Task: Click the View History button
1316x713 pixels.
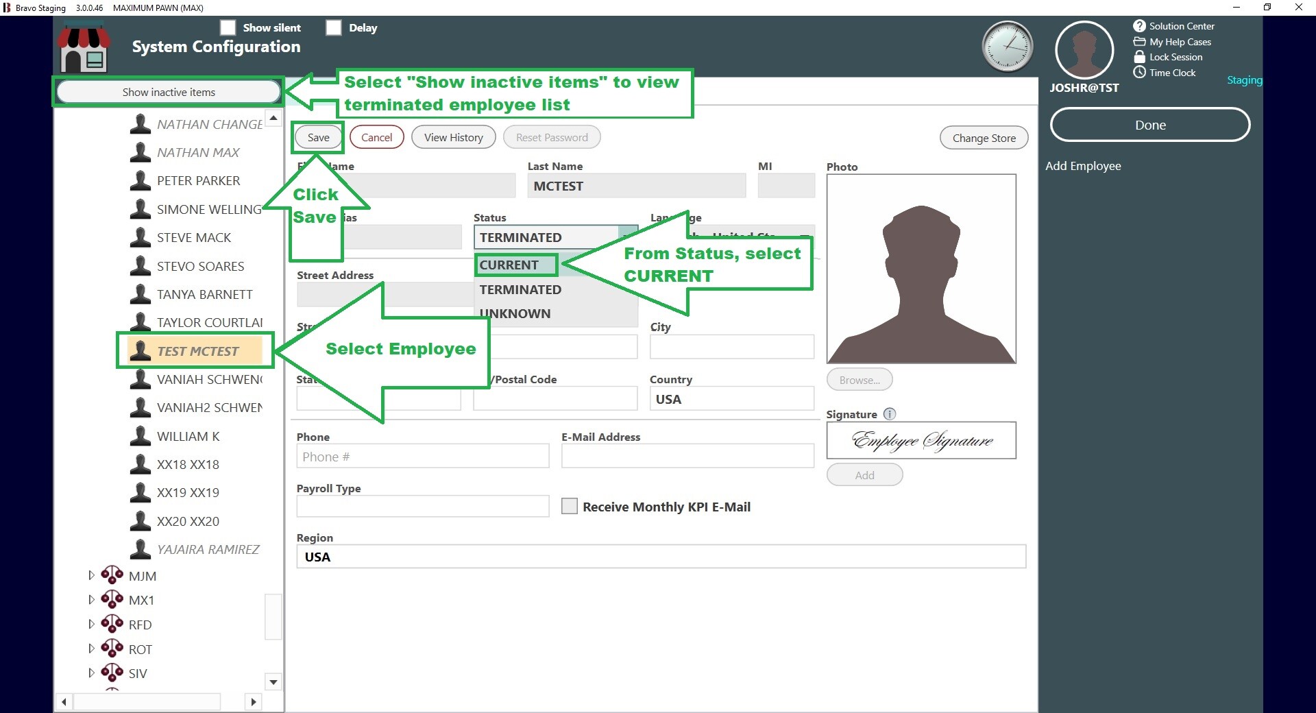Action: coord(453,137)
